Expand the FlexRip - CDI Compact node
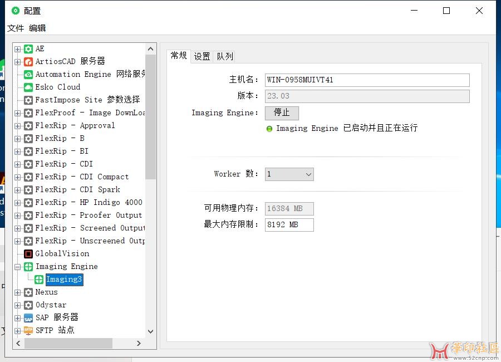501x362 pixels. pyautogui.click(x=18, y=177)
